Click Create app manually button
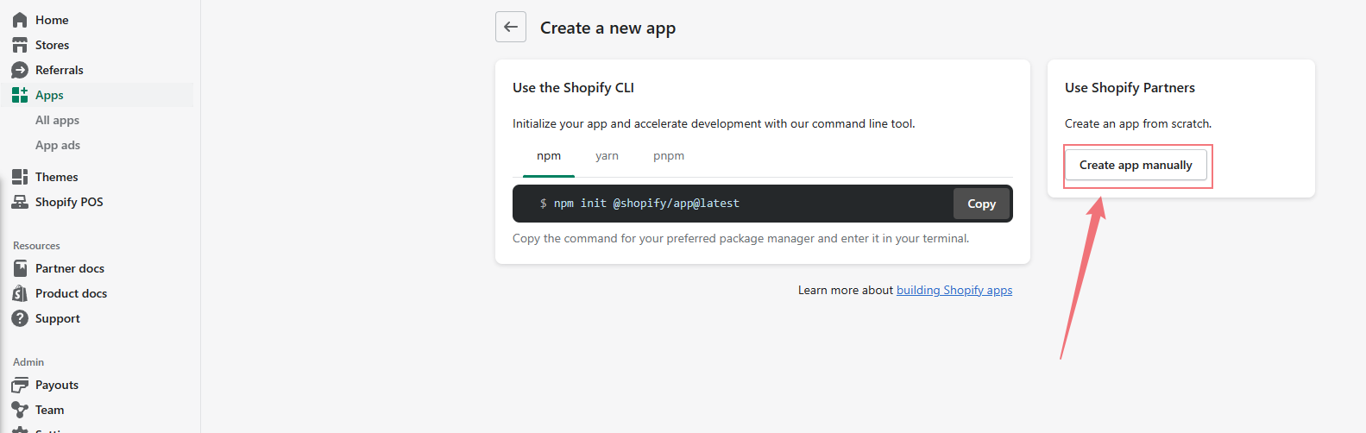Viewport: 1366px width, 433px height. (x=1136, y=165)
